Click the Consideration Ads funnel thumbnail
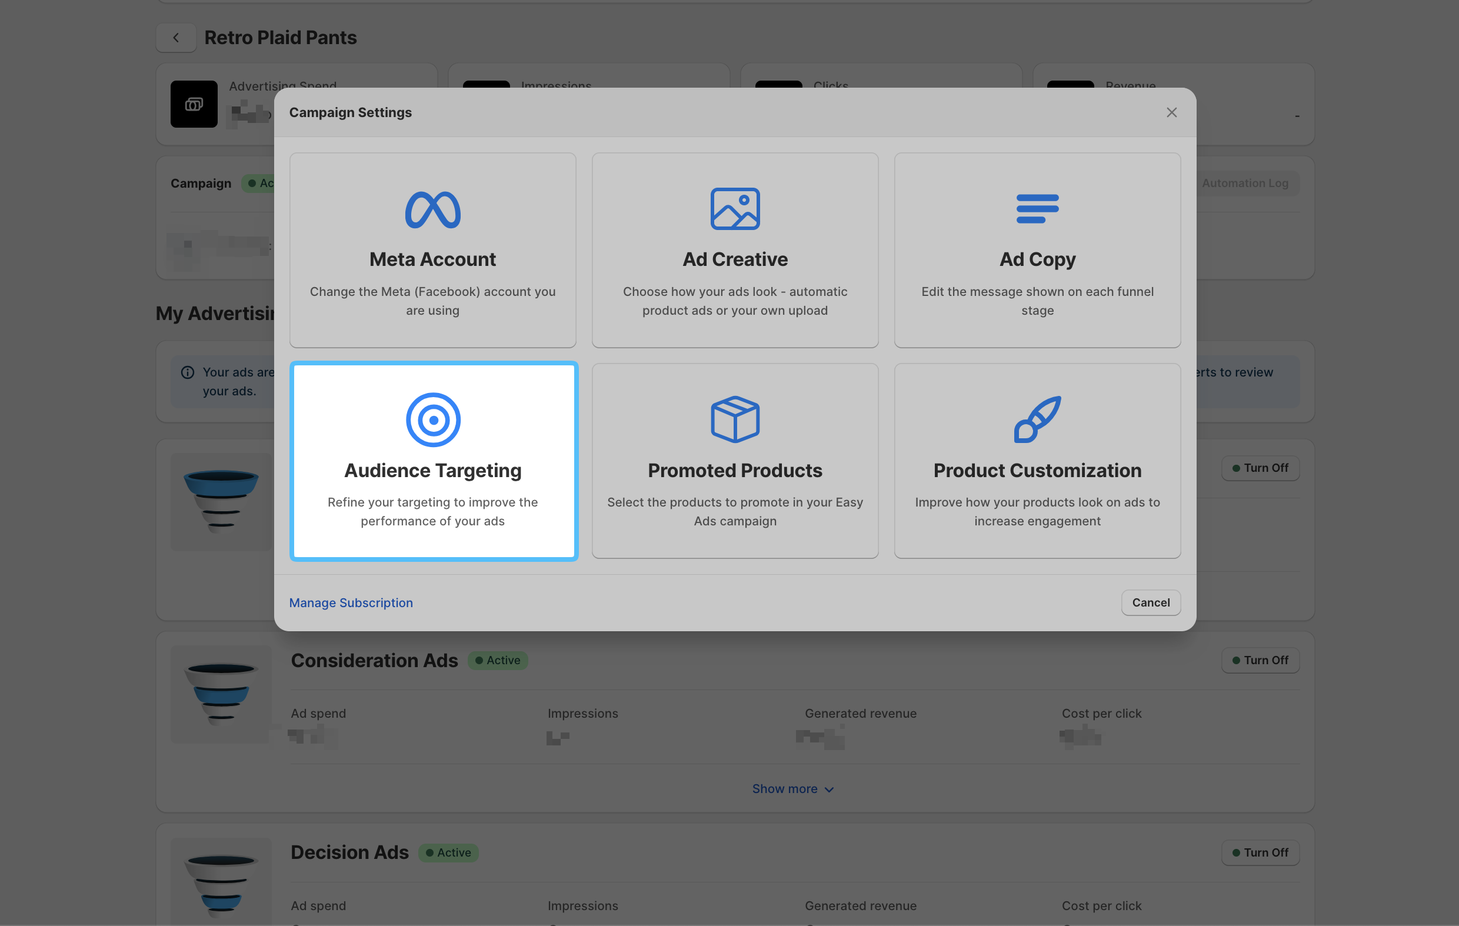The width and height of the screenshot is (1459, 926). (221, 694)
